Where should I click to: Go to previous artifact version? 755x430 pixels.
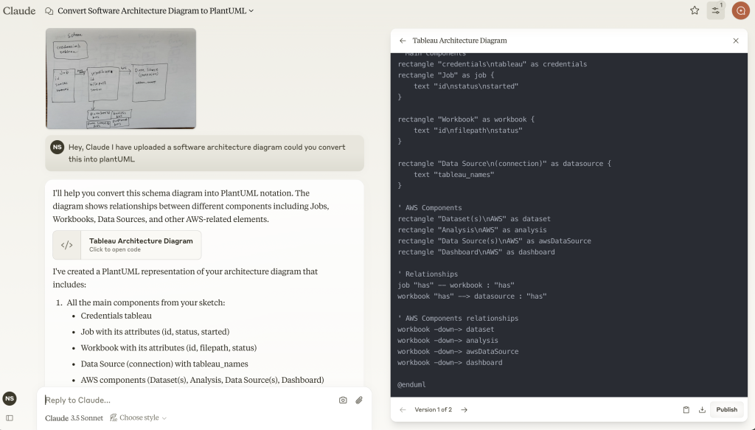403,410
